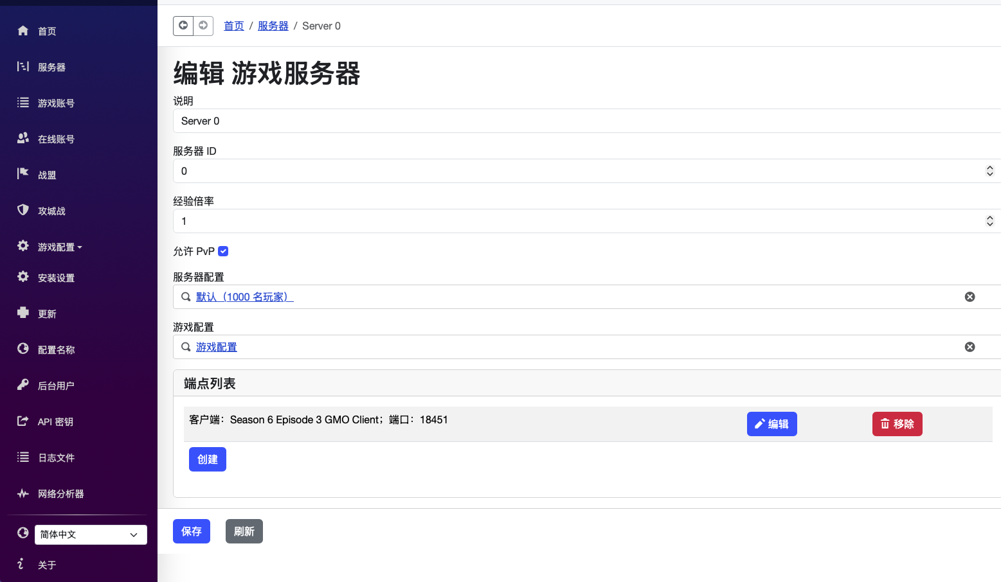
Task: Click the 经验倍率 number field
Action: click(587, 221)
